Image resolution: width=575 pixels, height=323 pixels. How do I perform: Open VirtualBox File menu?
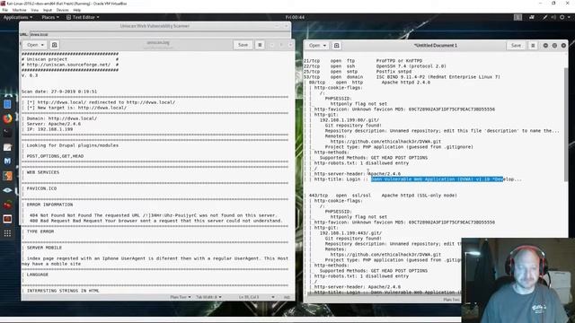coord(4,10)
